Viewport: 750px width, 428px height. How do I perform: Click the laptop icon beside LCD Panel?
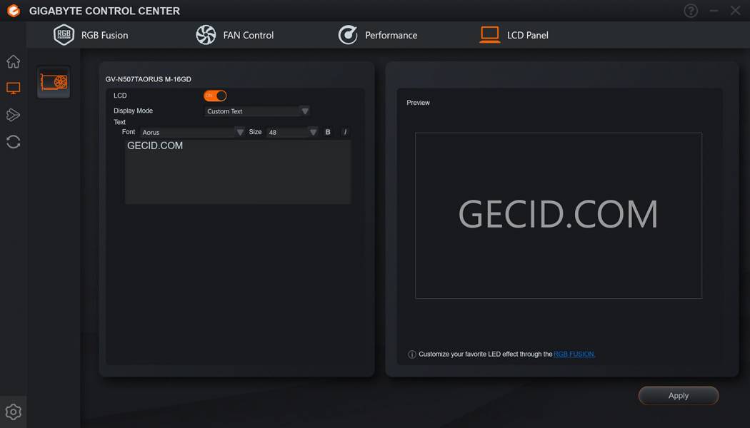tap(490, 35)
